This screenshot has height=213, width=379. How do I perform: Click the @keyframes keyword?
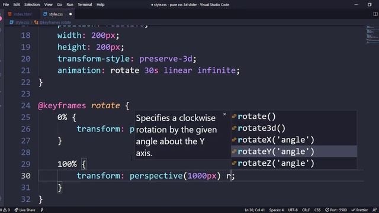click(62, 105)
